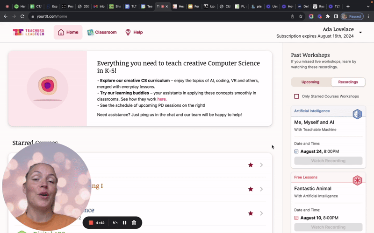
Task: Unstar the third starred course
Action: 251,213
